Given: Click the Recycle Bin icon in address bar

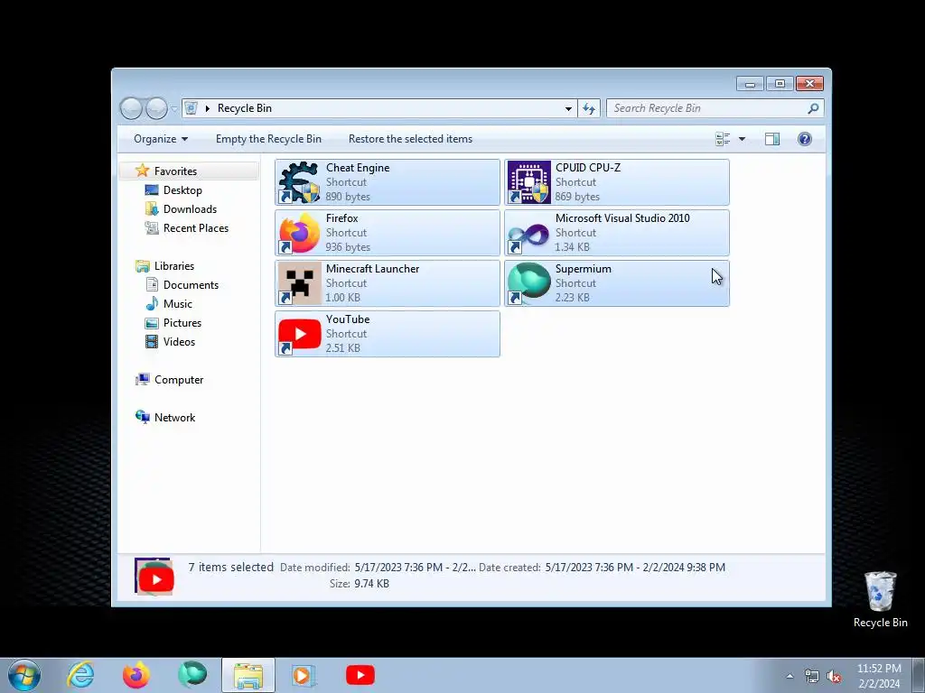Looking at the screenshot, I should click(192, 108).
